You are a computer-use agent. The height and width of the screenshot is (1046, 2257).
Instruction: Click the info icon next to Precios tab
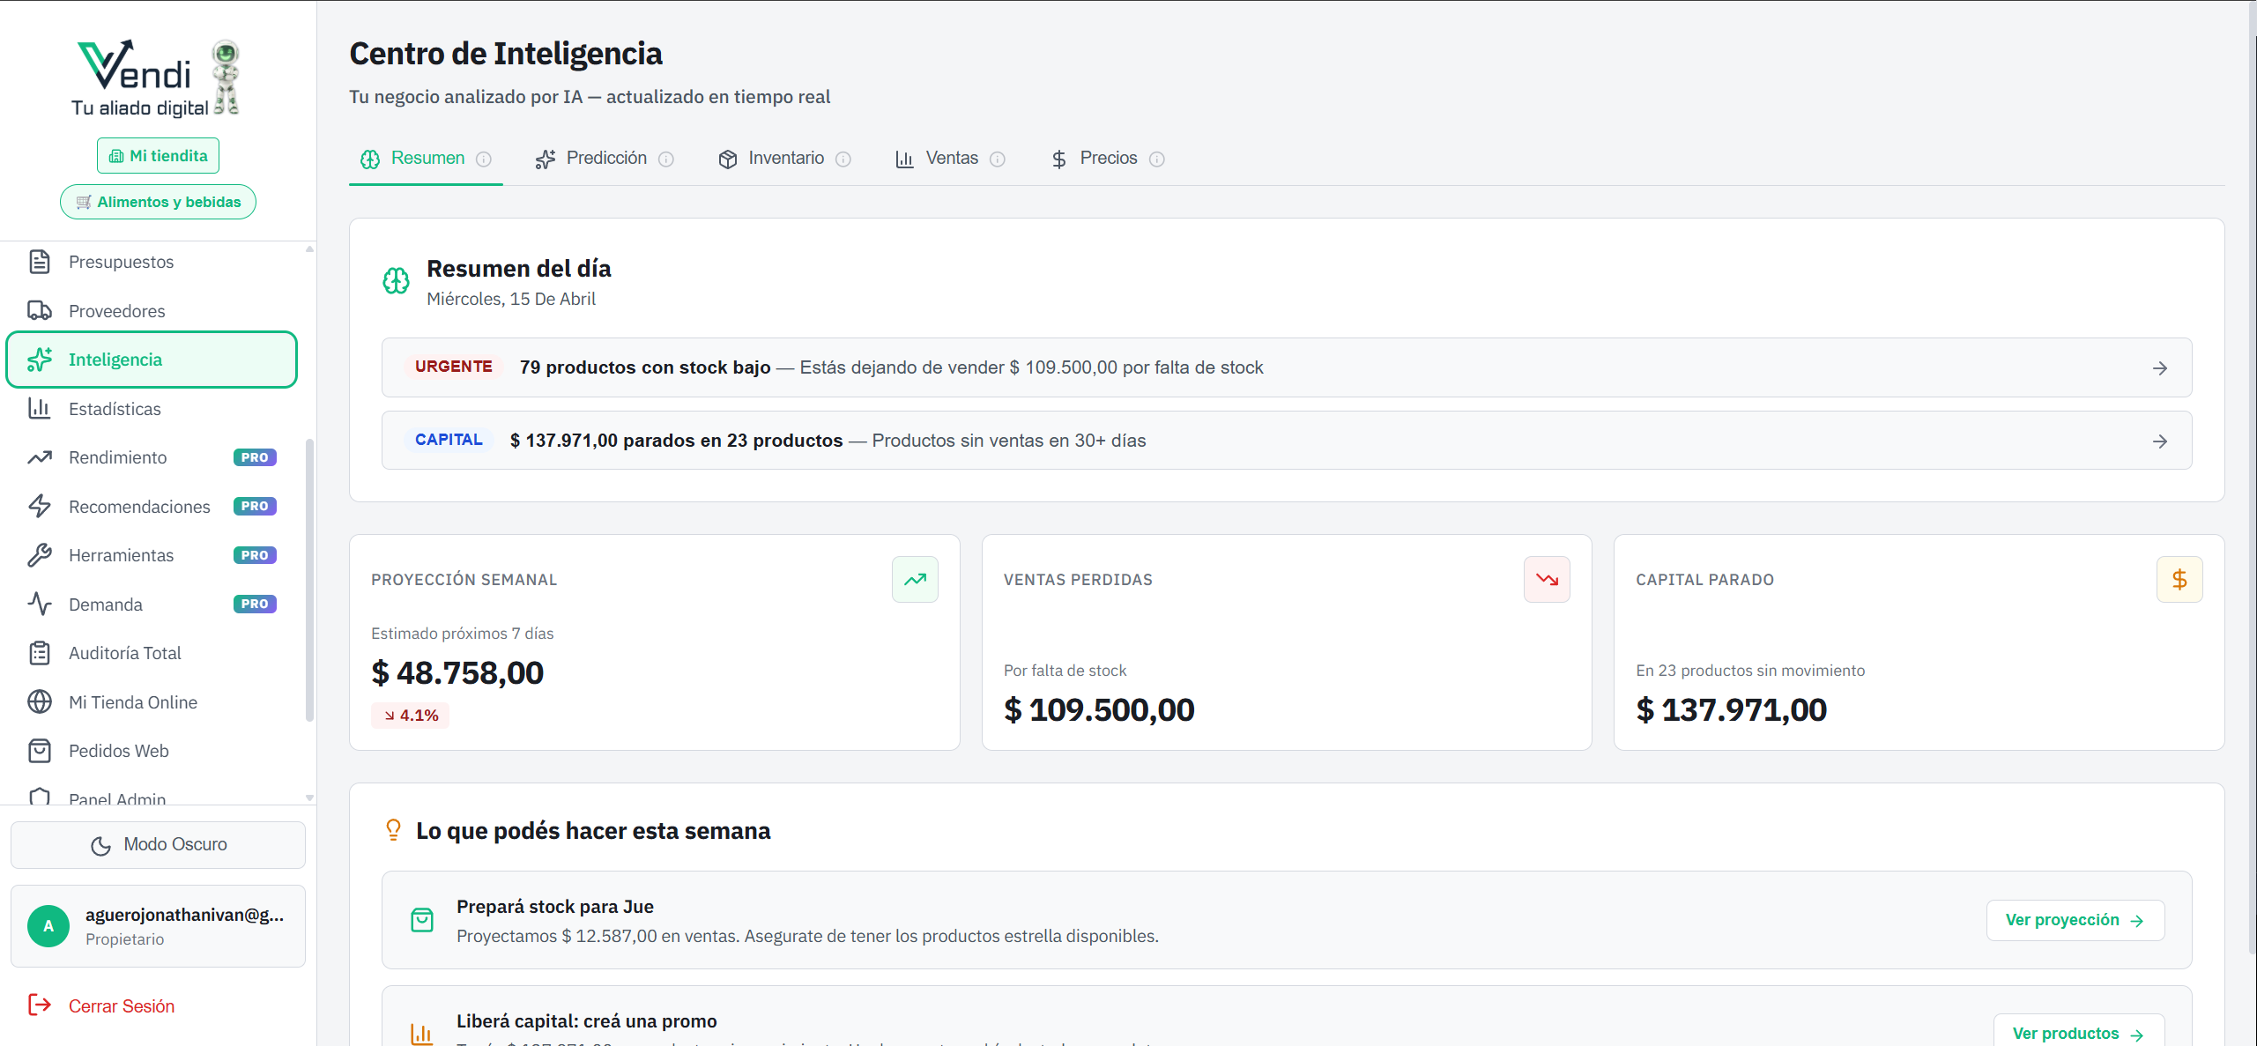(1157, 159)
